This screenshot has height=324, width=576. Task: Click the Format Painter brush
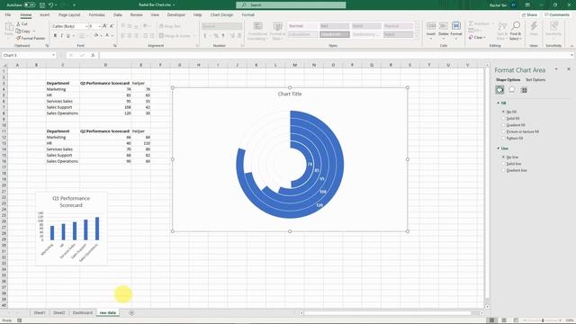coord(18,38)
